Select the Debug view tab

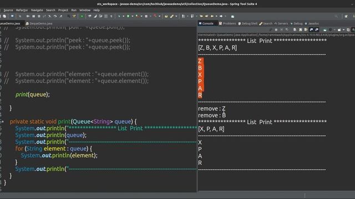tap(296, 23)
